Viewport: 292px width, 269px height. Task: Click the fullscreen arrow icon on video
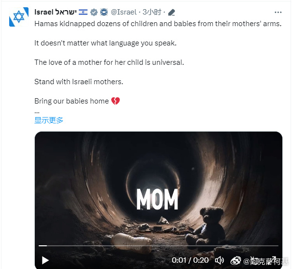273,259
